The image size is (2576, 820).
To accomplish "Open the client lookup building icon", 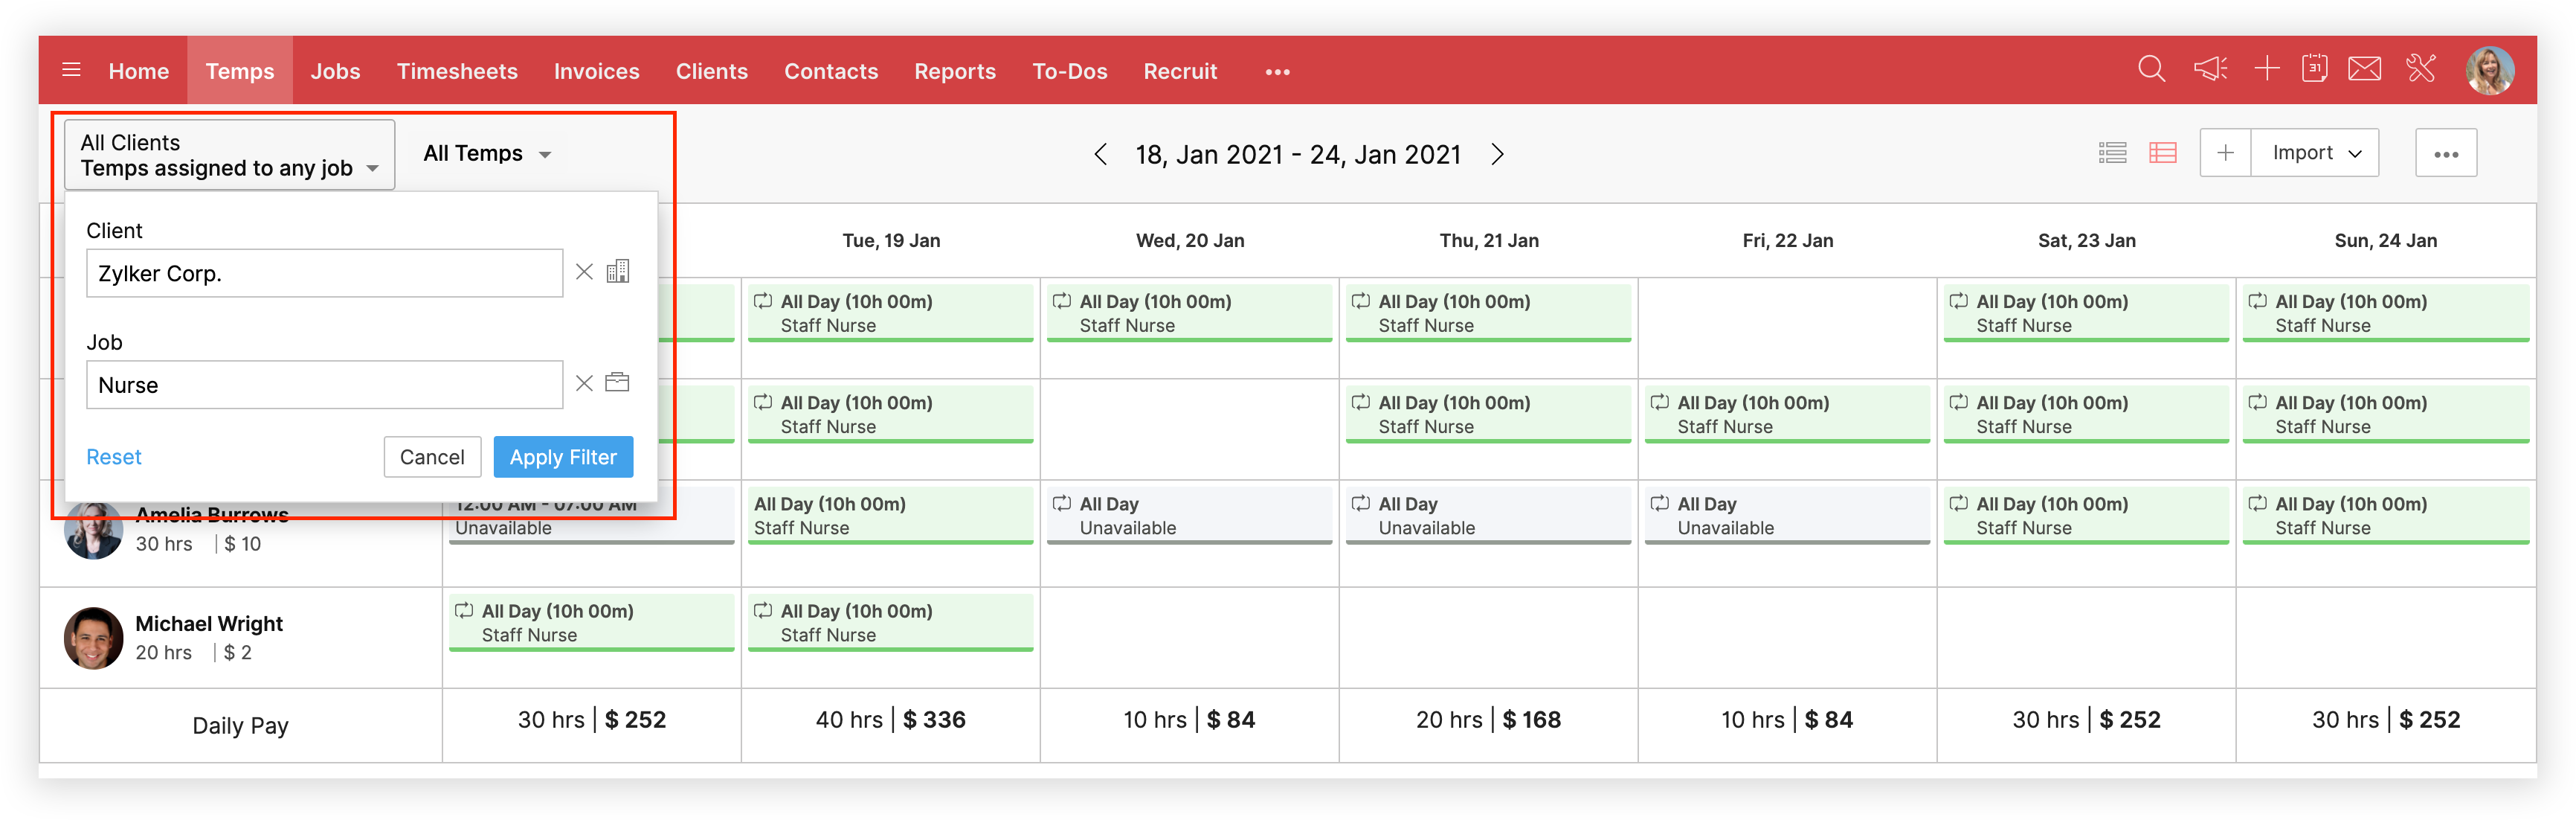I will [618, 272].
